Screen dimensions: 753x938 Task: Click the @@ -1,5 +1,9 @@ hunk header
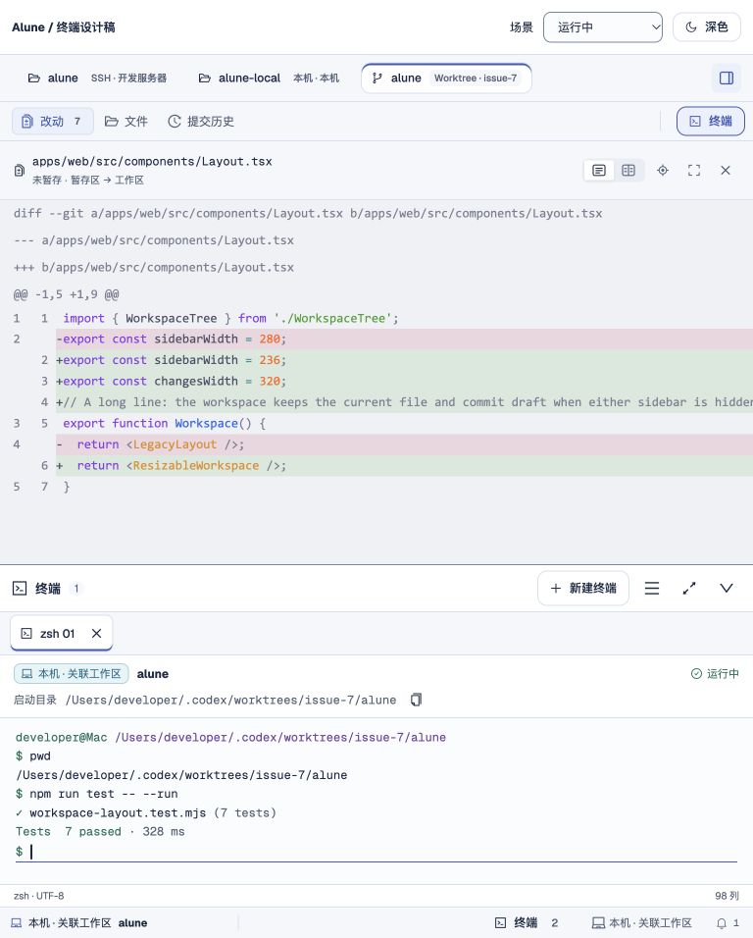(67, 294)
